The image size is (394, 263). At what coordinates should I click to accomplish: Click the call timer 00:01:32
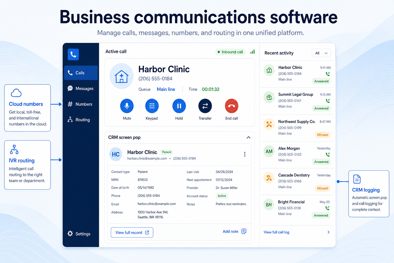[211, 89]
